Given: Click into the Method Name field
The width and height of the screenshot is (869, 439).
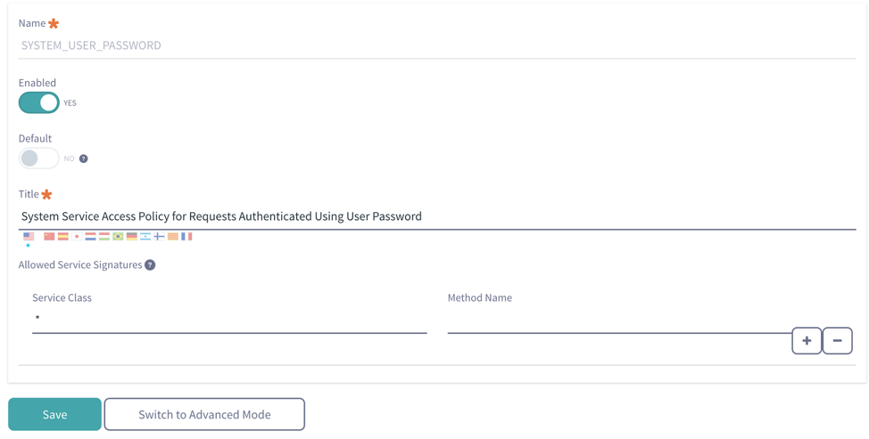Looking at the screenshot, I should [618, 321].
